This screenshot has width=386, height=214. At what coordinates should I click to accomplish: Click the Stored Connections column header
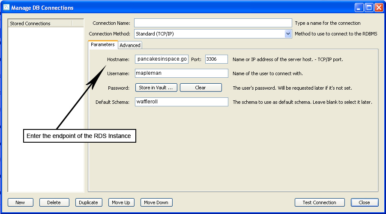click(40, 23)
